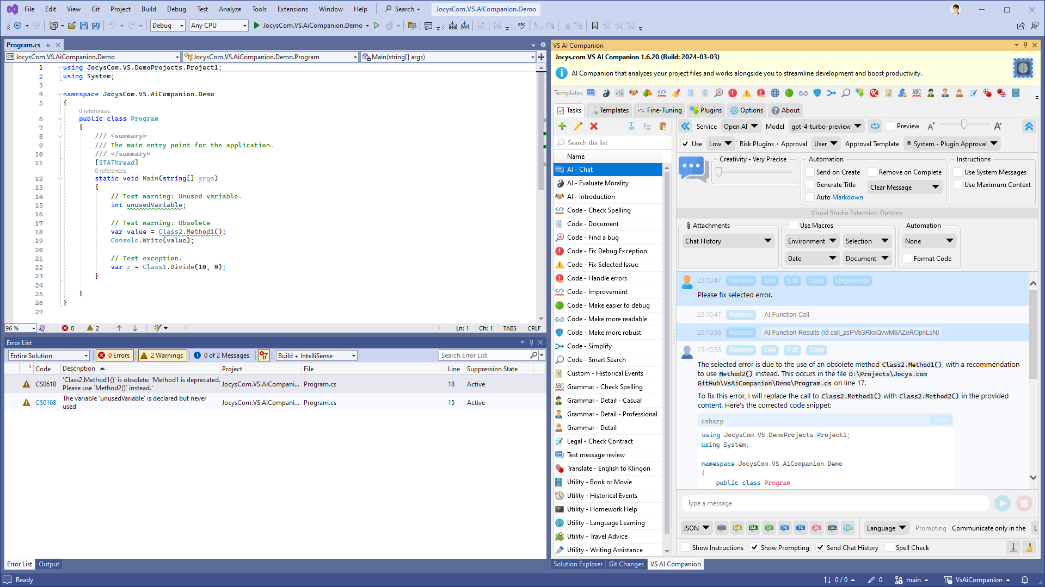Click the Save All icon in the toolbar
Image resolution: width=1045 pixels, height=587 pixels.
pyautogui.click(x=95, y=26)
